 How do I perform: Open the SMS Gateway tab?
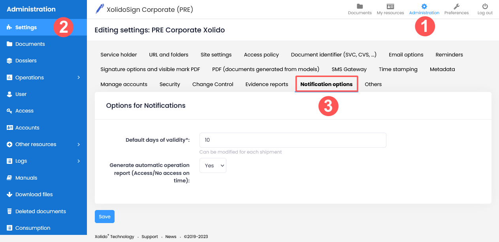click(x=349, y=69)
